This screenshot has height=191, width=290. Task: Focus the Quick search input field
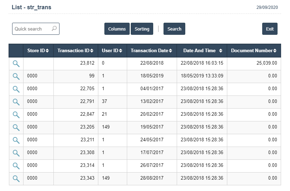[x=31, y=29]
